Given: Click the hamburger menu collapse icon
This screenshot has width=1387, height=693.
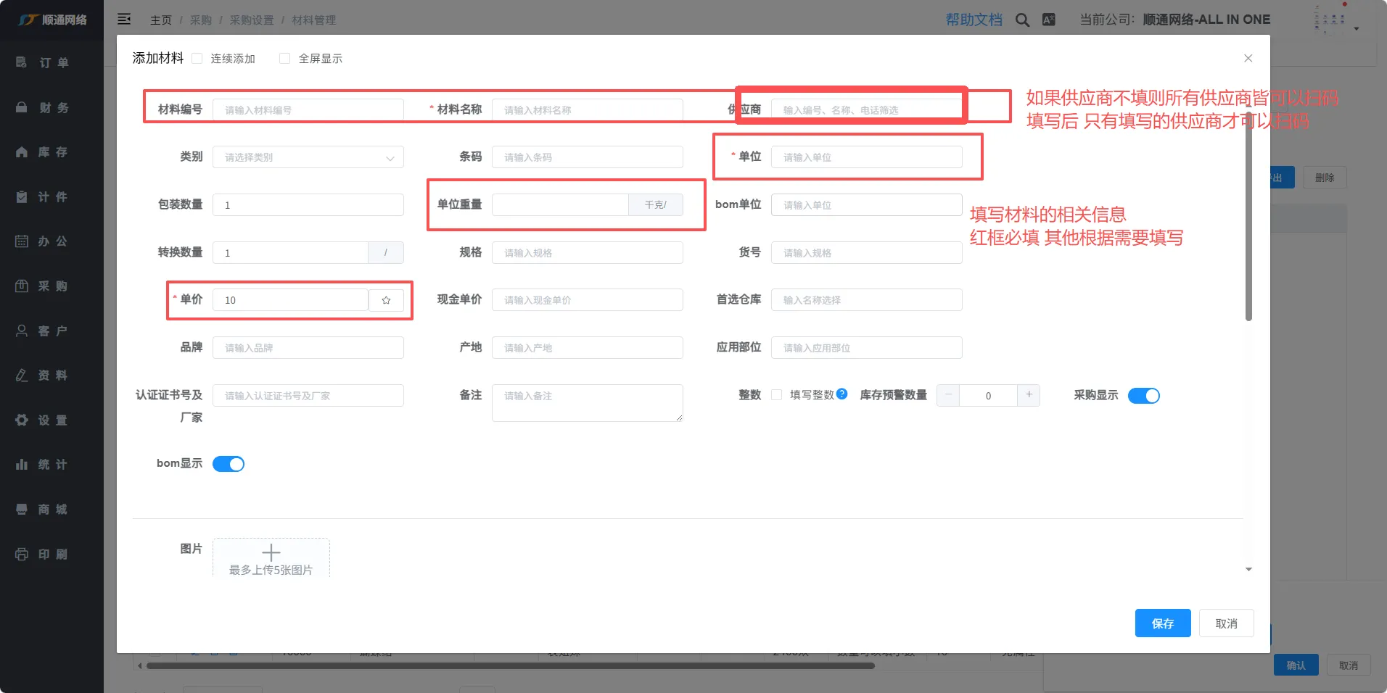Looking at the screenshot, I should click(124, 20).
